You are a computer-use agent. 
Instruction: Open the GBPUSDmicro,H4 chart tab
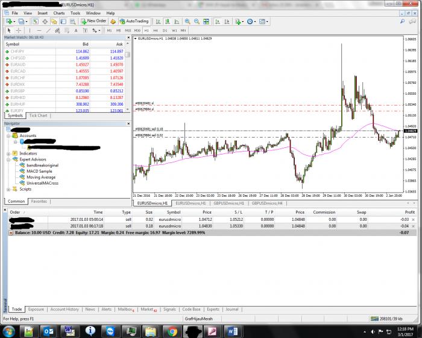[267, 203]
